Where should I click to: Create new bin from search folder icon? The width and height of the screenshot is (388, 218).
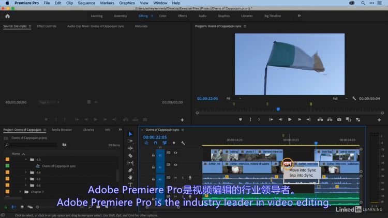[x=64, y=145]
